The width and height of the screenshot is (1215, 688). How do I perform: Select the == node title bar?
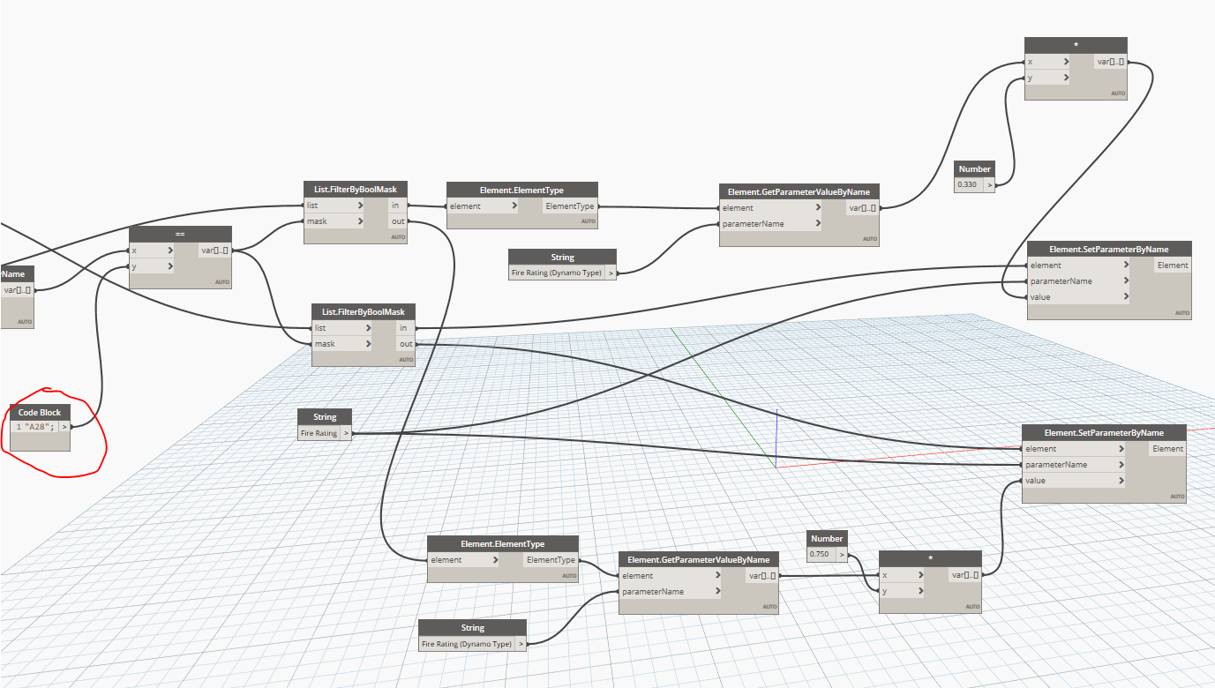click(x=180, y=234)
